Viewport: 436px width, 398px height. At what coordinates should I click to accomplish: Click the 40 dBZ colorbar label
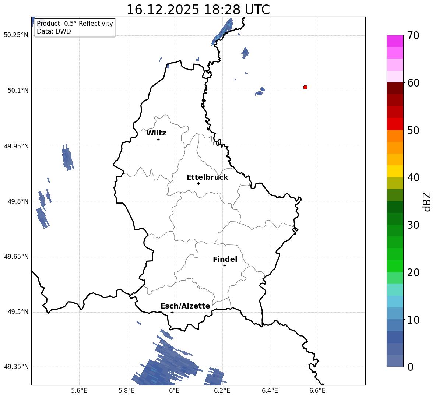tap(413, 177)
